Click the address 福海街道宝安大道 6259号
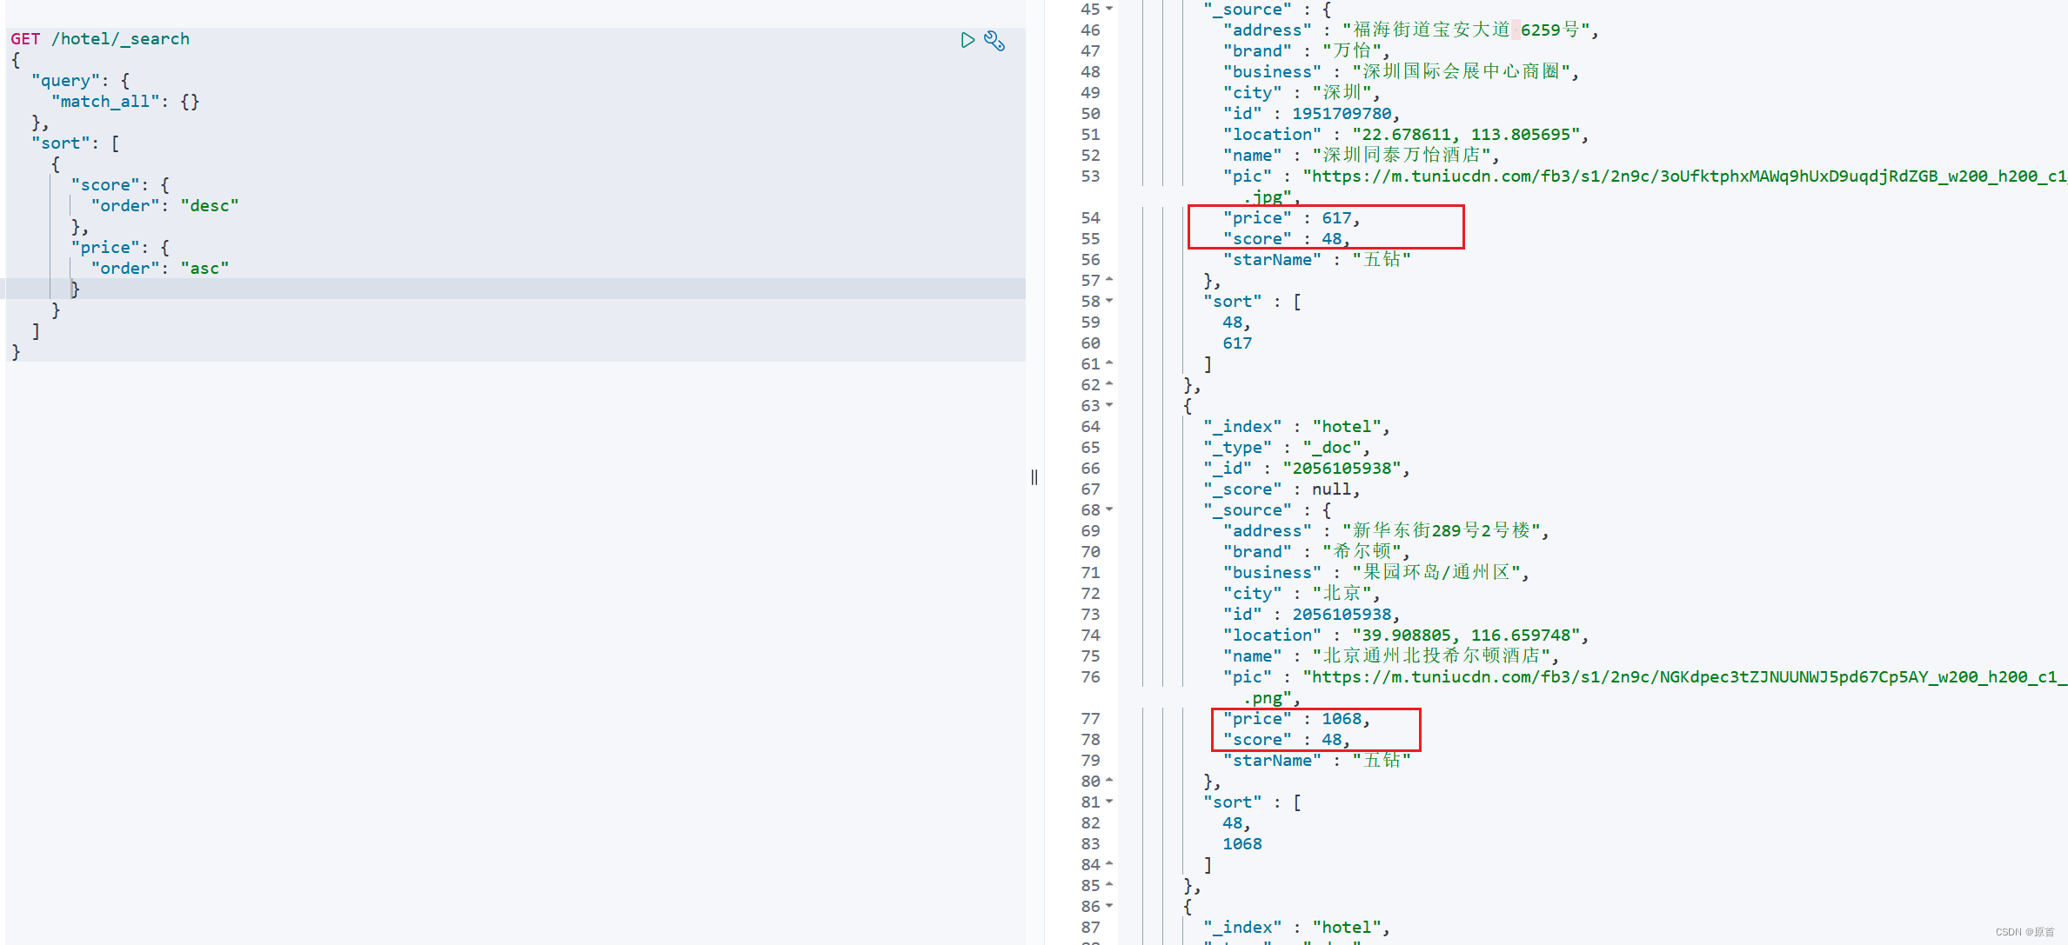The height and width of the screenshot is (945, 2068). click(1466, 30)
